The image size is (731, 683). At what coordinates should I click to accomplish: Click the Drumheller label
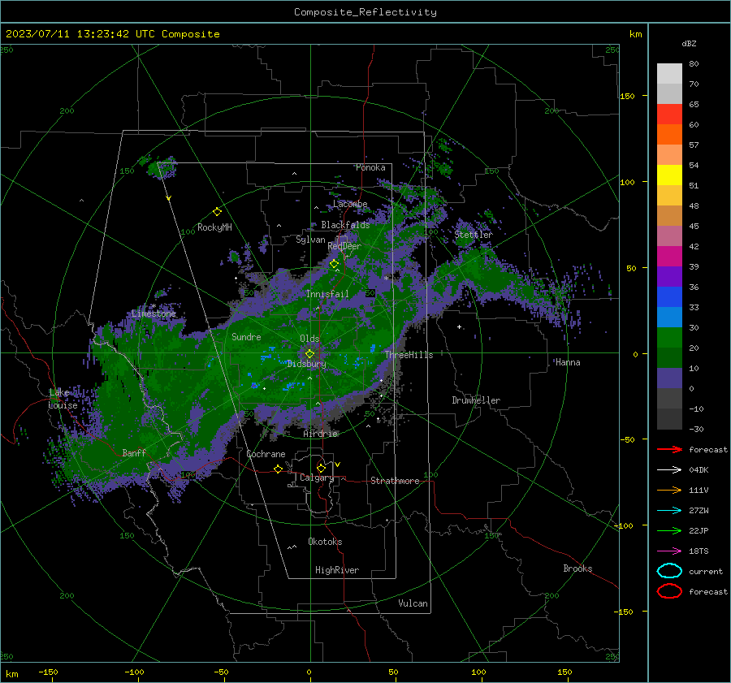point(476,400)
